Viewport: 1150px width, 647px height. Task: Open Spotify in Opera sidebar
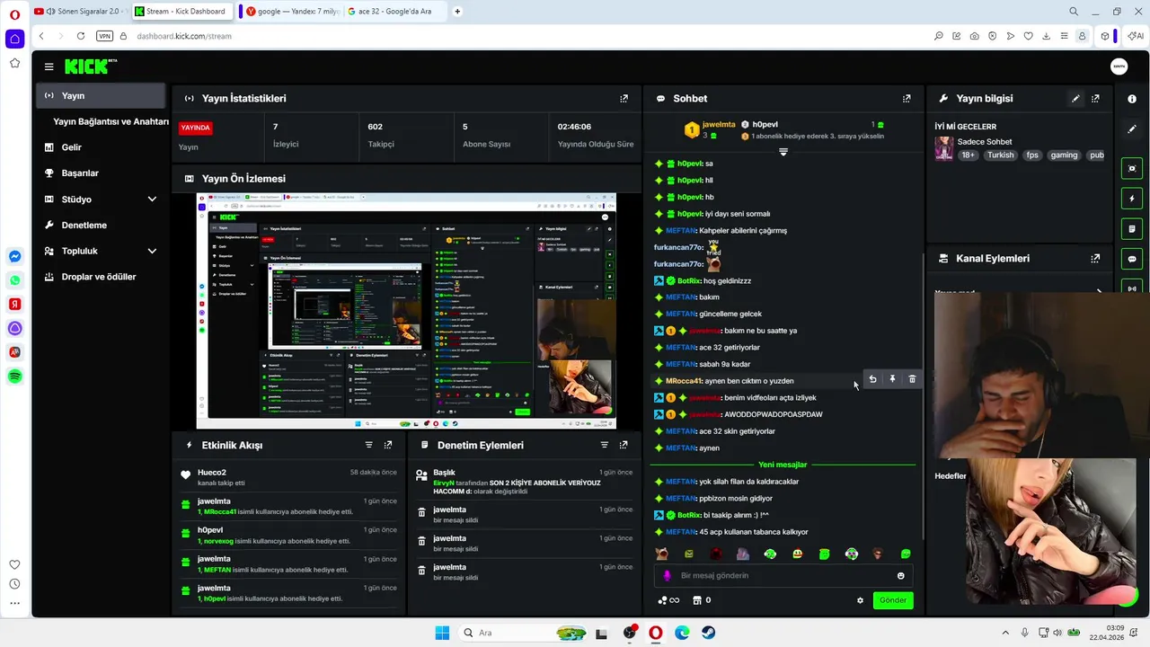[x=15, y=377]
